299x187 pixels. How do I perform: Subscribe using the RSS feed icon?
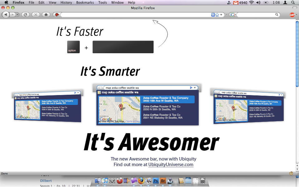pyautogui.click(x=213, y=15)
